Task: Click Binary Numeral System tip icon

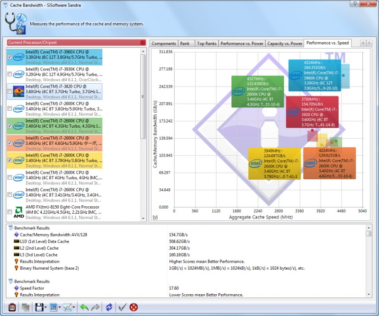Action: click(17, 268)
